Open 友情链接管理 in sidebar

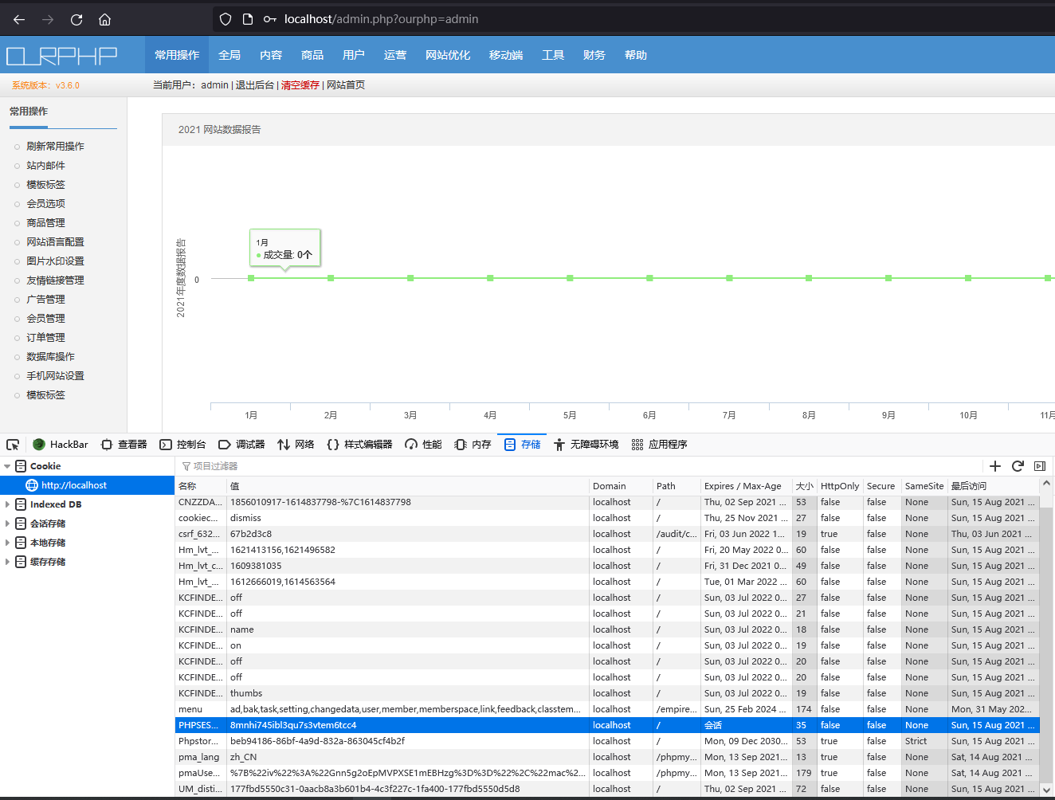(x=55, y=280)
